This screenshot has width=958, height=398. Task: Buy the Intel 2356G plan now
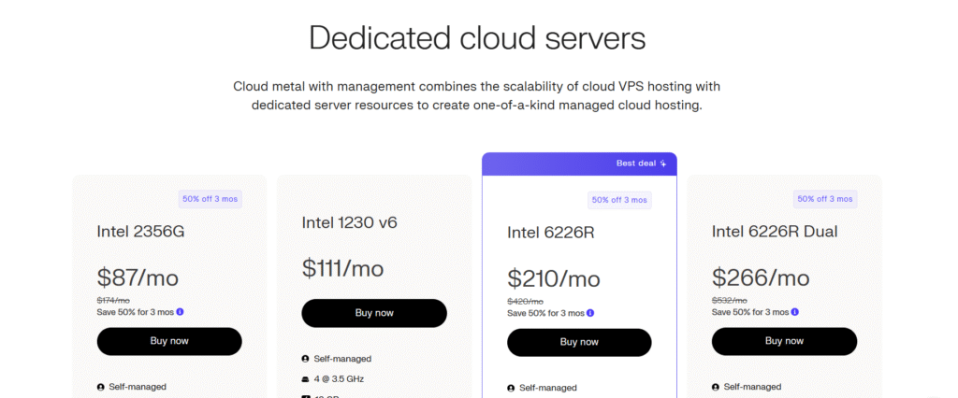point(169,341)
